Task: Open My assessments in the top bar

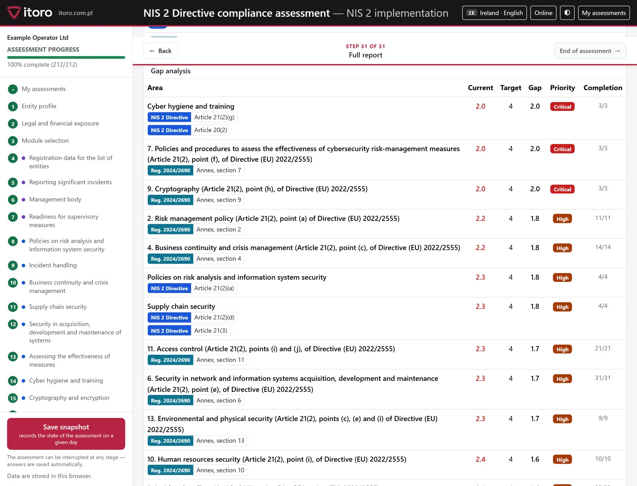Action: [604, 13]
